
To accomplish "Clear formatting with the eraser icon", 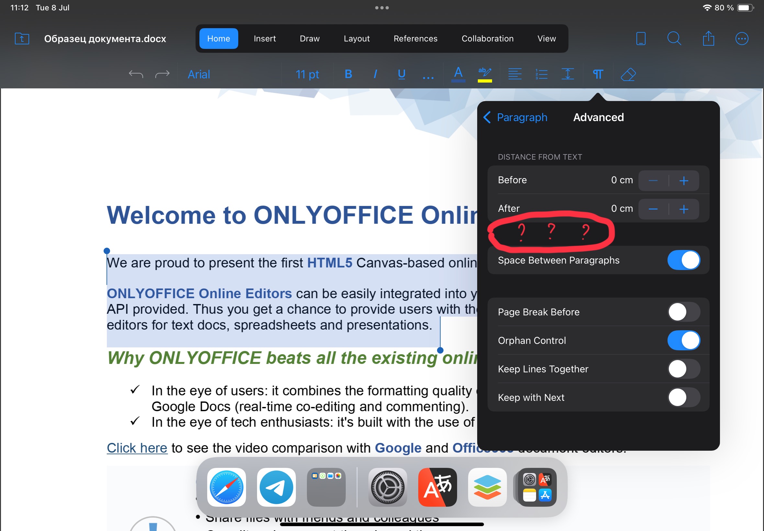I will tap(628, 74).
